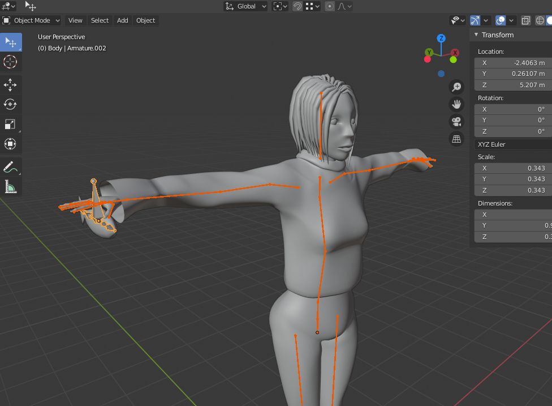Open the View menu
This screenshot has height=406, width=552.
(x=75, y=20)
